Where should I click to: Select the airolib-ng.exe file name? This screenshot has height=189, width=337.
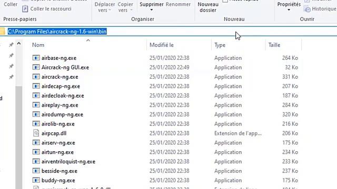tap(58, 124)
